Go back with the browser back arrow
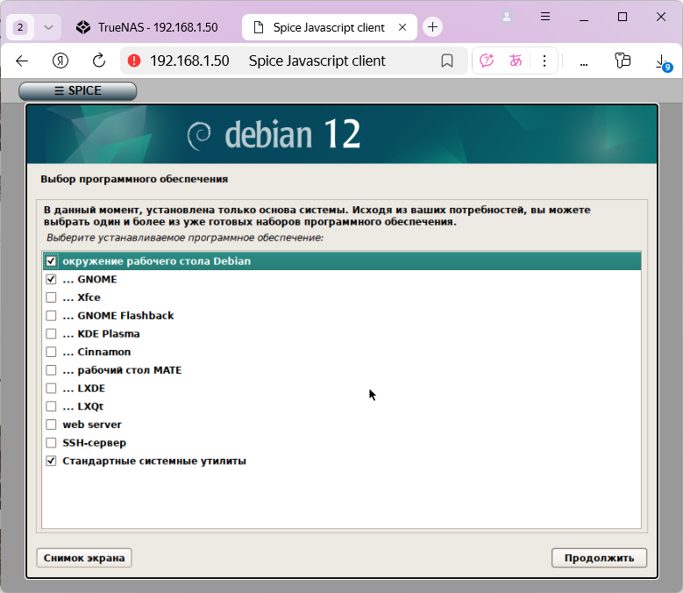Image resolution: width=683 pixels, height=593 pixels. tap(22, 61)
